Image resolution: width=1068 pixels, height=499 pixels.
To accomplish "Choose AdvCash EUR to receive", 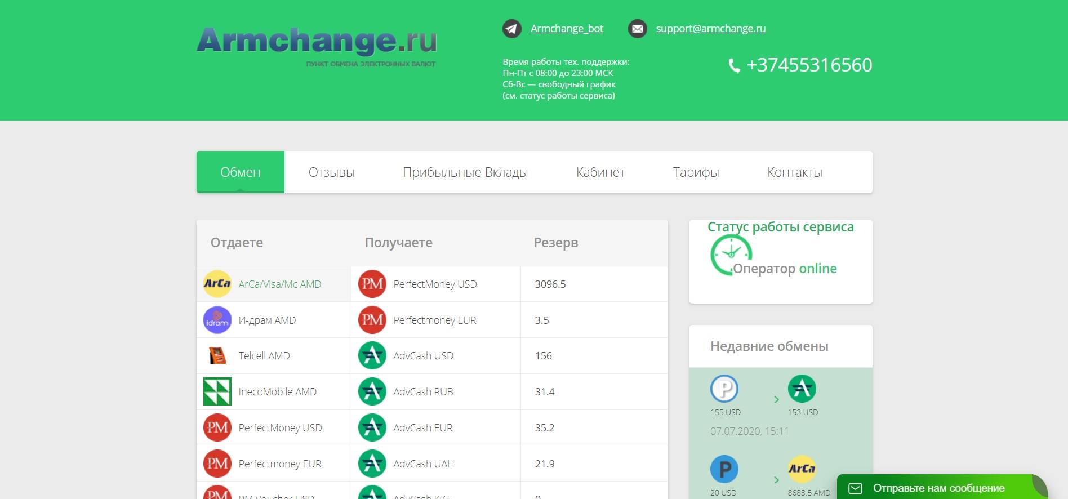I will point(436,427).
